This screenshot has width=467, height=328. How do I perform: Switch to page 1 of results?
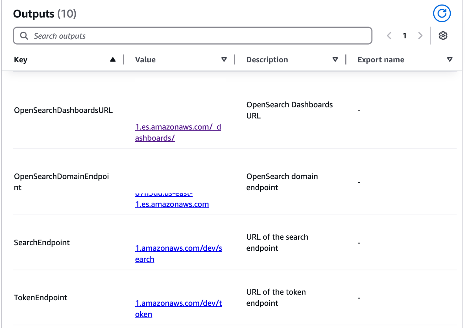pyautogui.click(x=404, y=36)
